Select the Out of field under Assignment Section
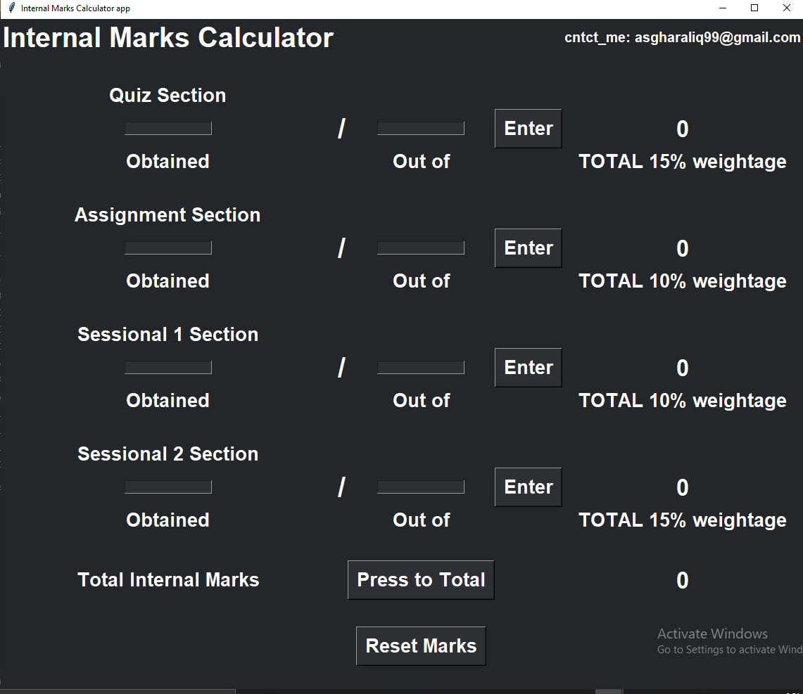The image size is (803, 694). (x=420, y=248)
